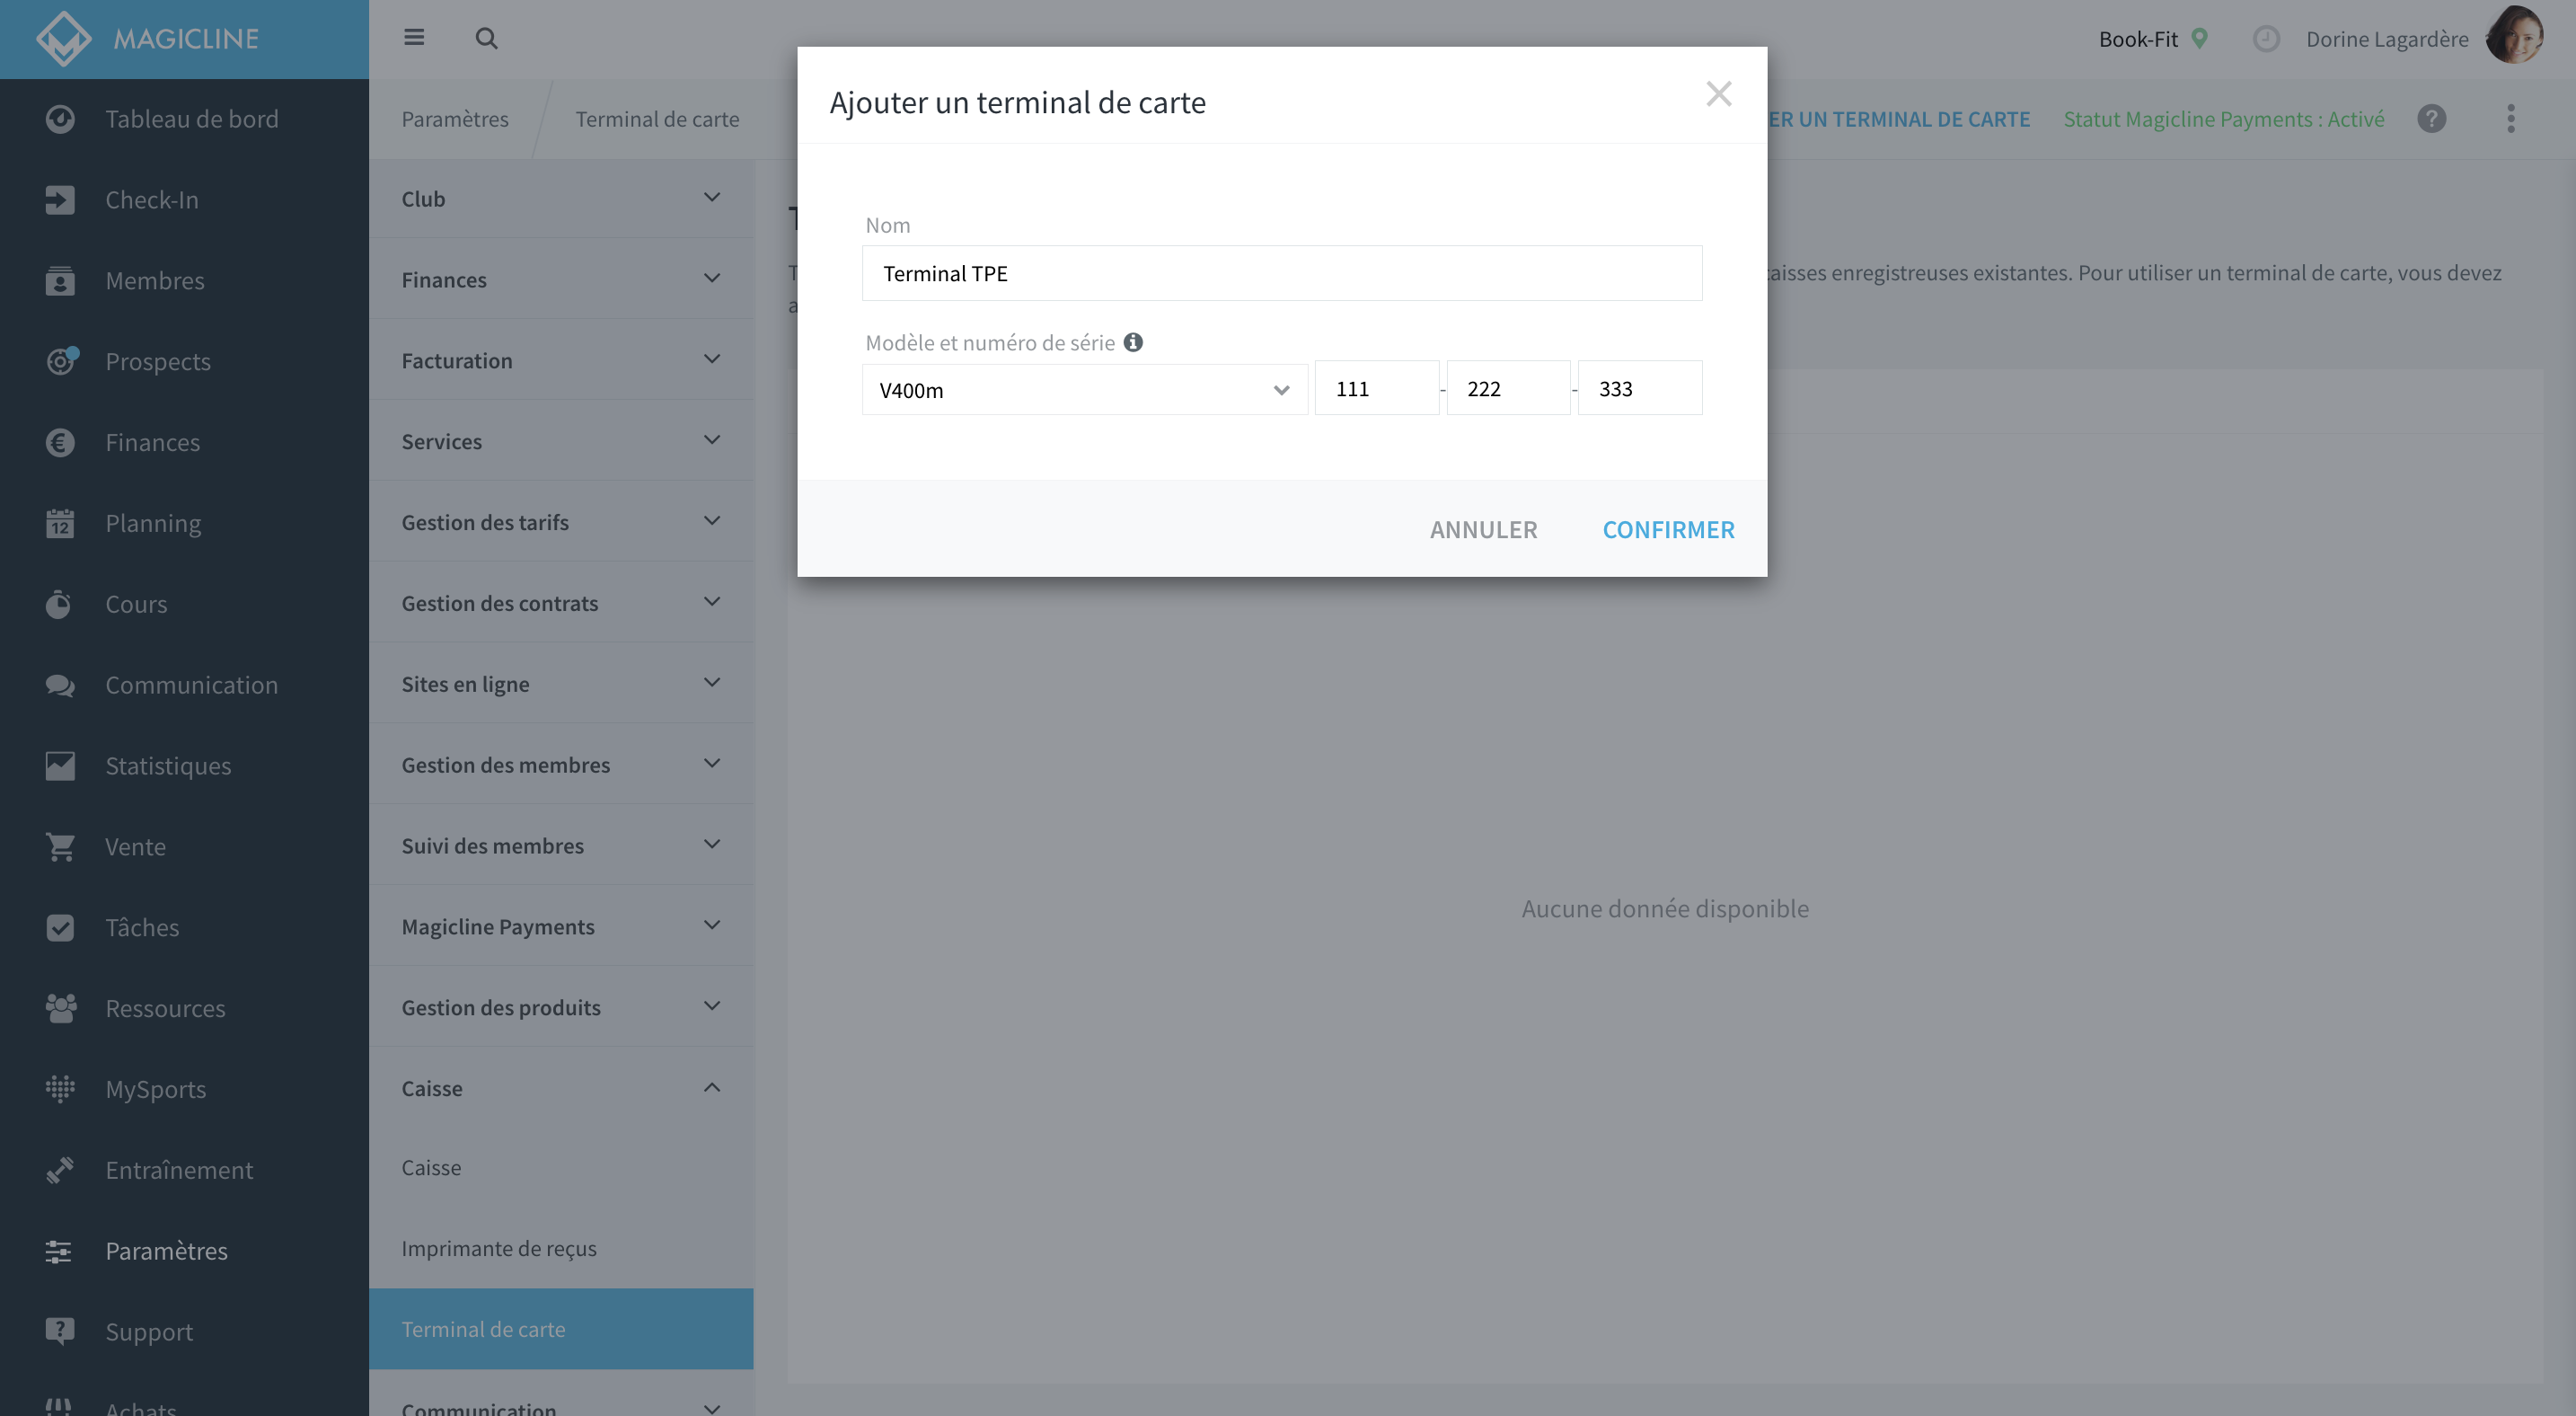Open Statistiques in the sidebar
Image resolution: width=2576 pixels, height=1416 pixels.
(168, 766)
